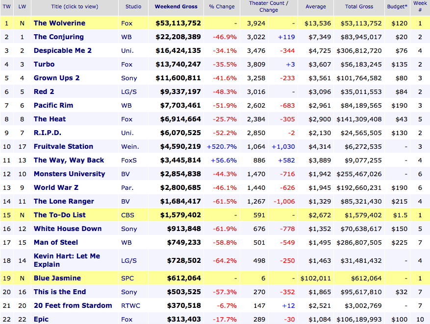Select The Wolverine gross $53,113,752 in Weekend Gross
430x324 pixels.
pyautogui.click(x=178, y=23)
